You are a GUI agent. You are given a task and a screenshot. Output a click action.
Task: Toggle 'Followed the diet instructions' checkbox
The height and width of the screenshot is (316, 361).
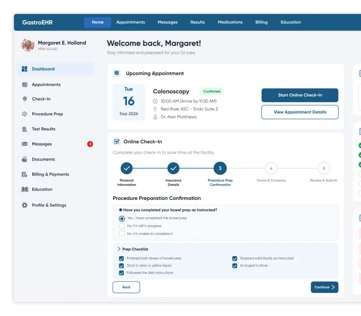click(x=121, y=273)
